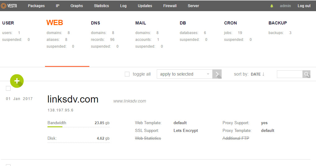Click the green add web domain button
This screenshot has height=166, width=316.
pos(17,81)
